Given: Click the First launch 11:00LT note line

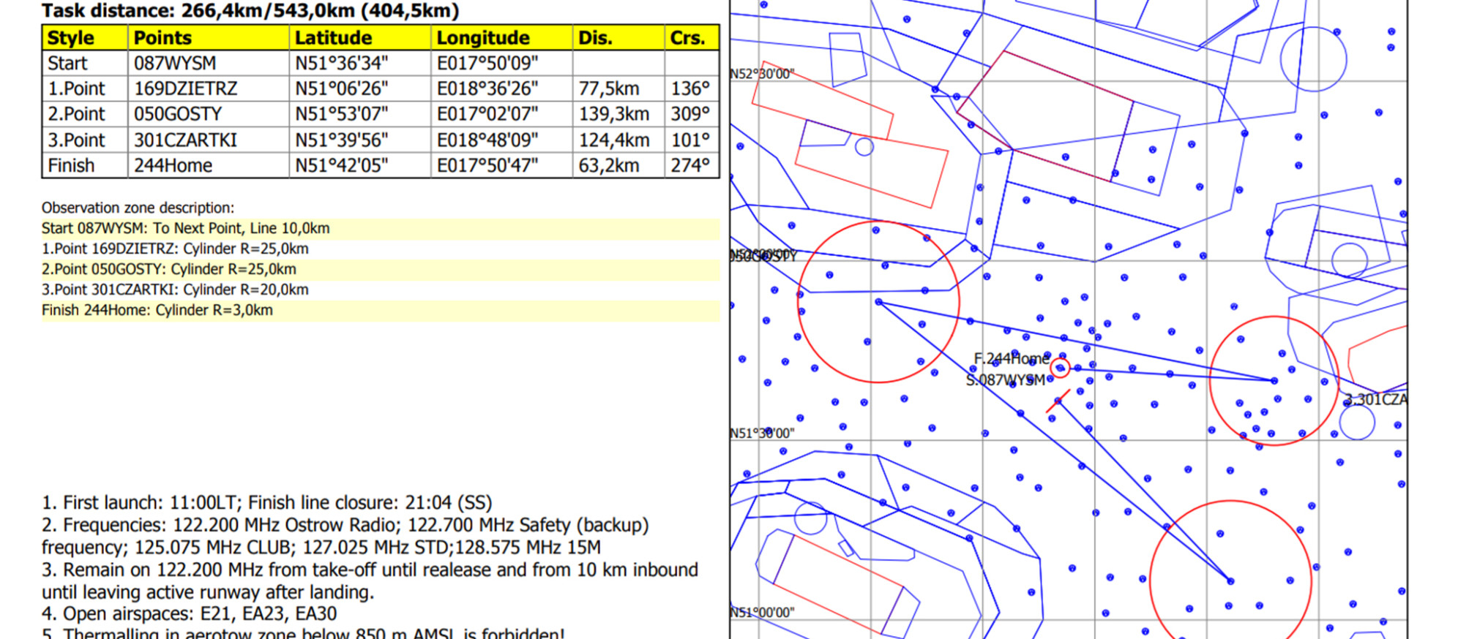Looking at the screenshot, I should [266, 502].
